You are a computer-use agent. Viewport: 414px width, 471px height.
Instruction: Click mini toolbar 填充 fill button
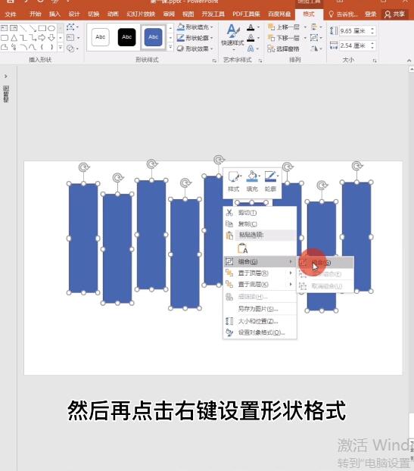point(252,182)
